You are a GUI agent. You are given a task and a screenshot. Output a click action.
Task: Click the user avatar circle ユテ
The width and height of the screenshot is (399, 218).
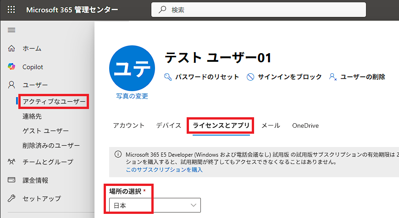coord(132,68)
